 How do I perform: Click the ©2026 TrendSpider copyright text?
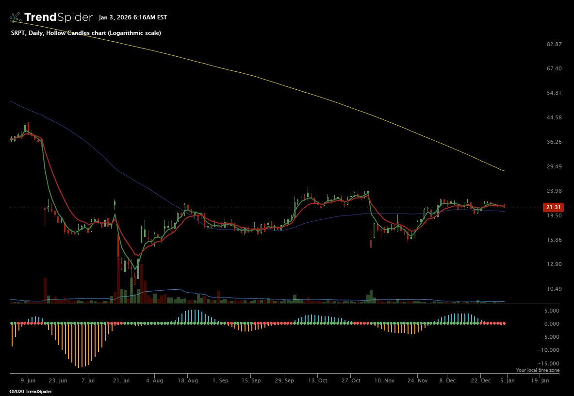[x=31, y=391]
